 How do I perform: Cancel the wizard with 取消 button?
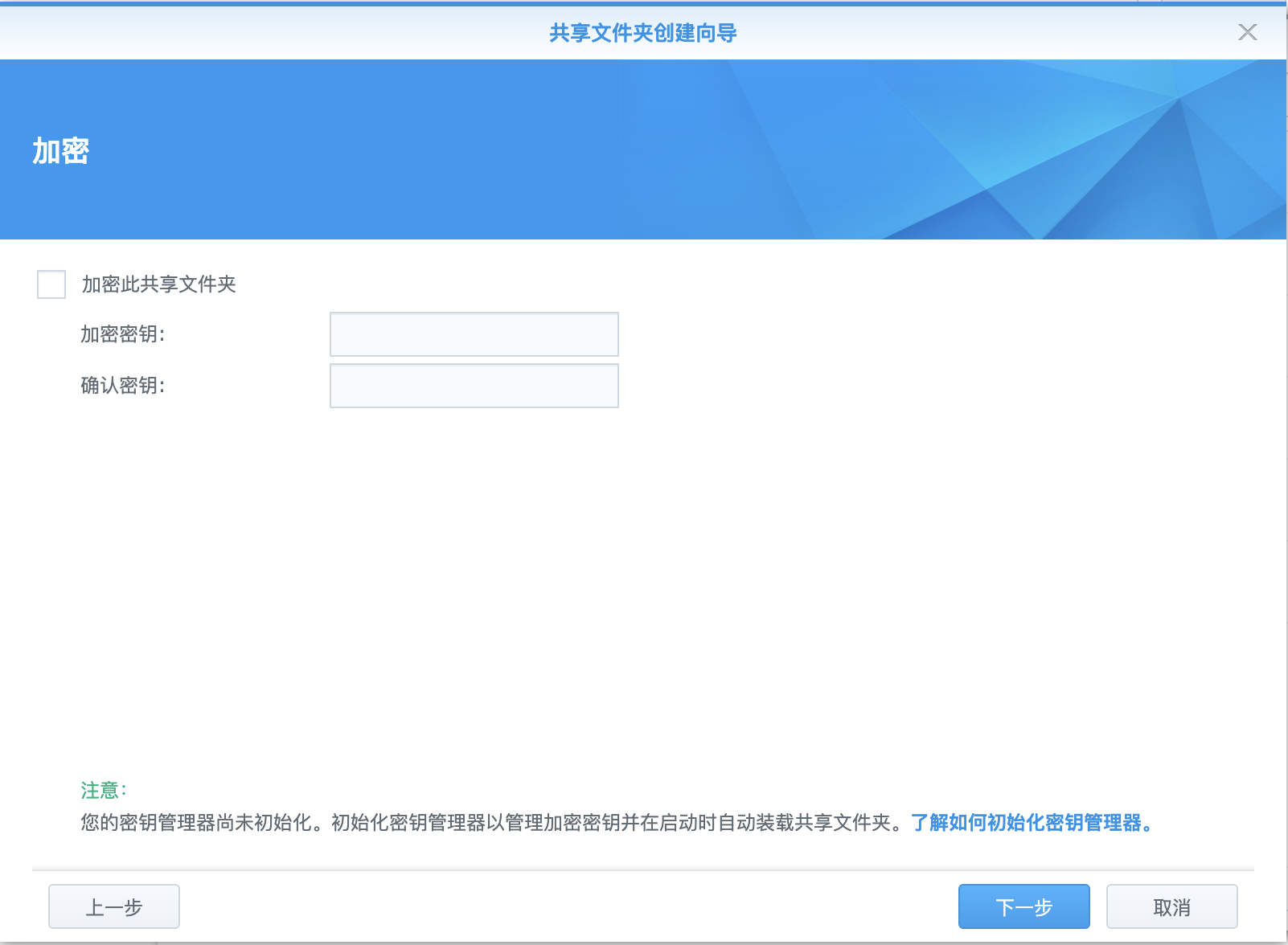click(x=1172, y=906)
